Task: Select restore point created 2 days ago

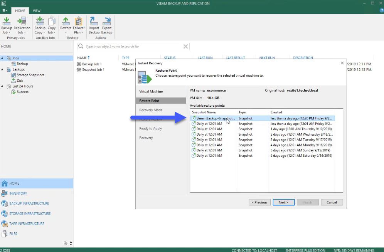Action: (263, 134)
